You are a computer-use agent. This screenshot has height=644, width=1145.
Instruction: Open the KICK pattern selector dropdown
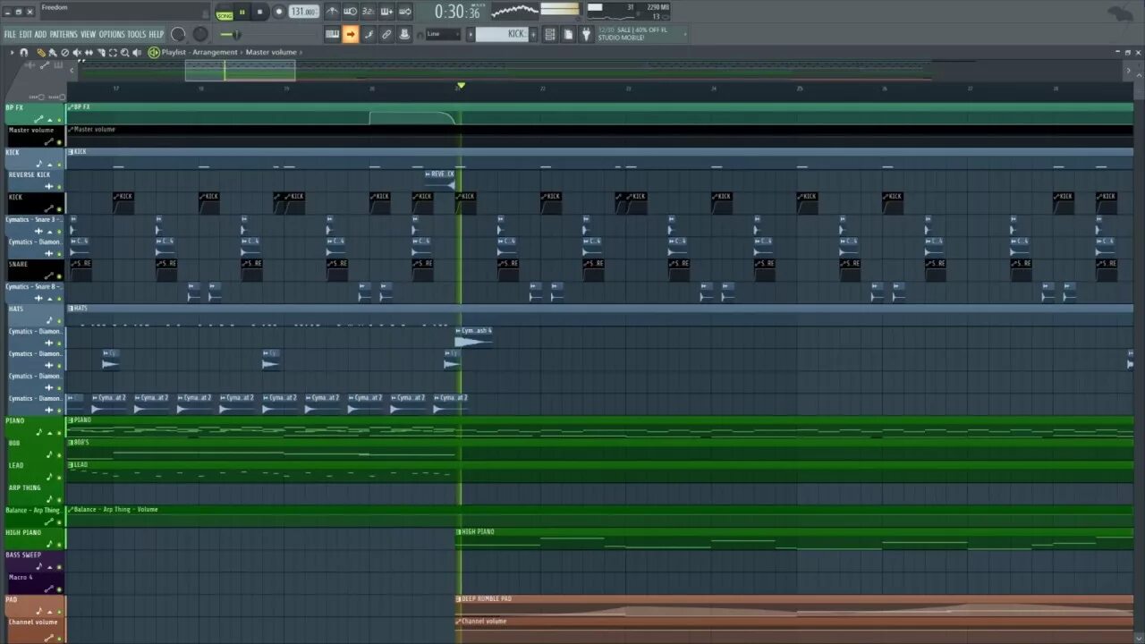534,34
